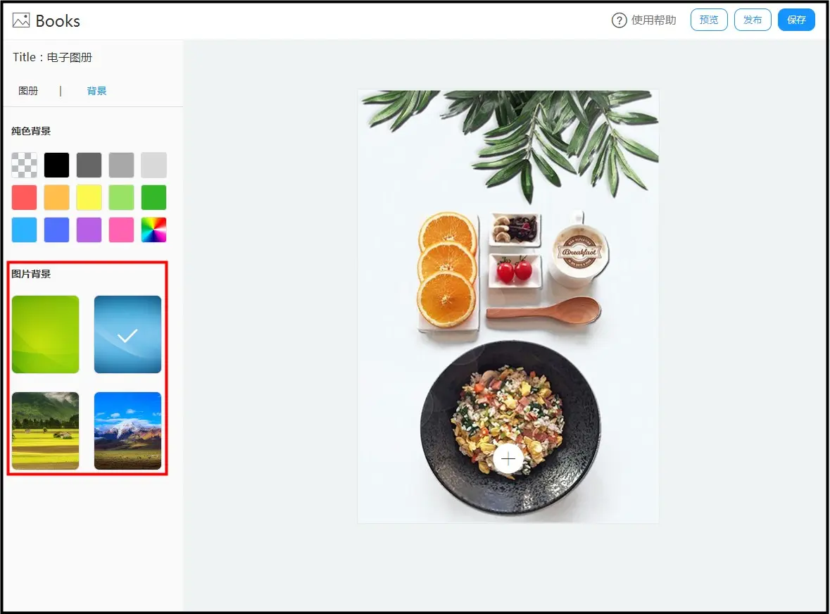
Task: Select the black solid color background
Action: pos(56,165)
